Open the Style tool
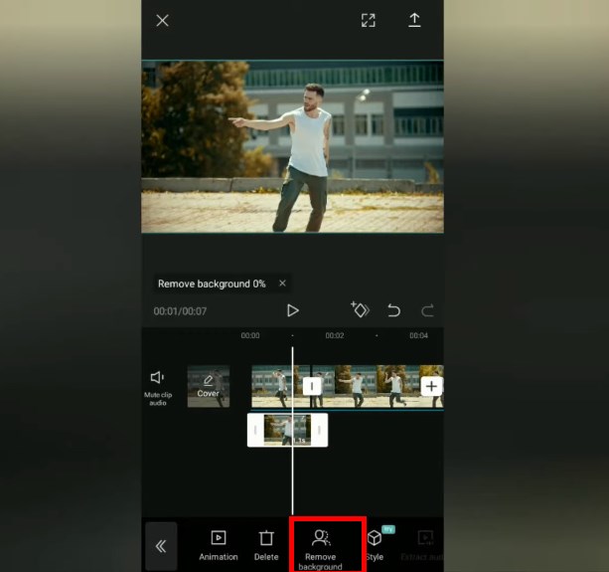Image resolution: width=609 pixels, height=572 pixels. (375, 545)
